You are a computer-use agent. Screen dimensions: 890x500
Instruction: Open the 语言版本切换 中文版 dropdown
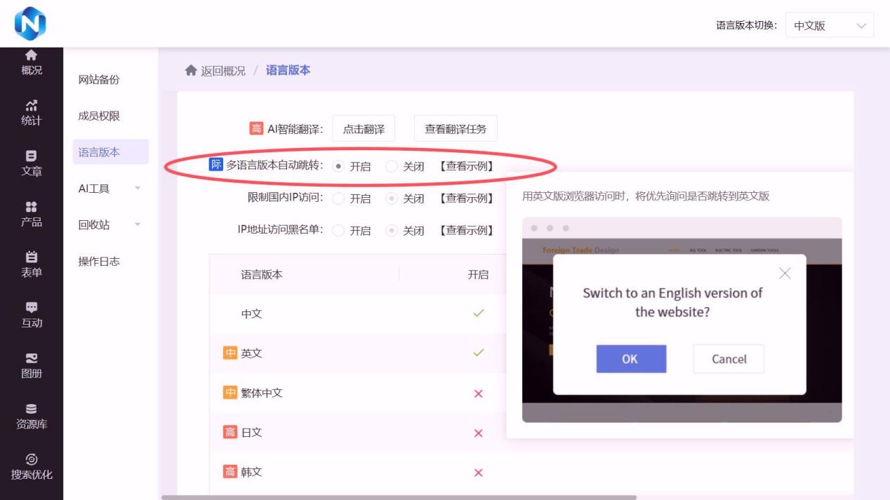coord(829,26)
